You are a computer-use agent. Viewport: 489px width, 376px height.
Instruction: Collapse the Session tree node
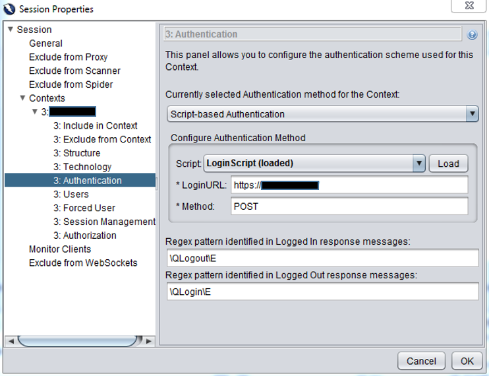(11, 30)
